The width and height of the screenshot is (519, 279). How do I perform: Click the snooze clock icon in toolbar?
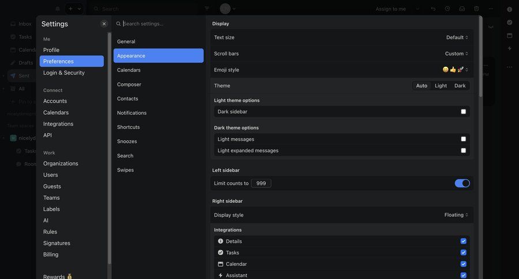[447, 9]
